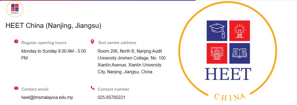This screenshot has height=105, width=297.
Task: Click the phone number 025-85780221
Action: (x=111, y=98)
